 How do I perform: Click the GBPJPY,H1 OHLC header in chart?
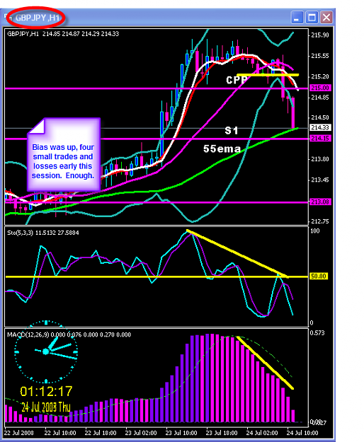63,34
